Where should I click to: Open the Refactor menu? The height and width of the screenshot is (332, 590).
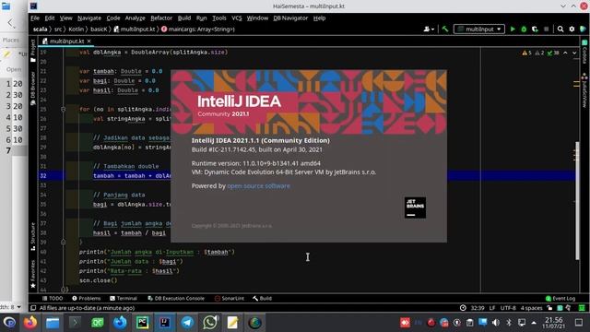(161, 18)
